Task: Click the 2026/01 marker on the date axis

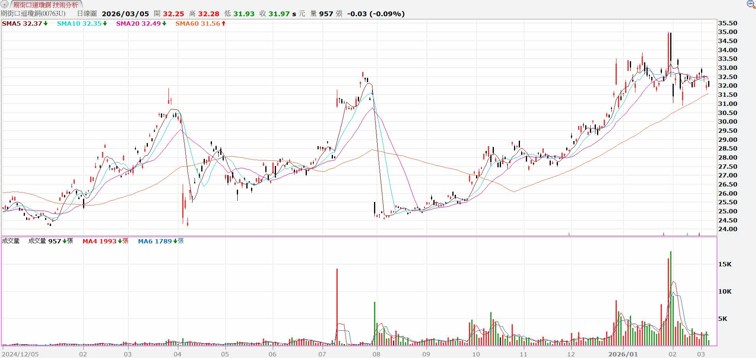Action: pyautogui.click(x=623, y=354)
